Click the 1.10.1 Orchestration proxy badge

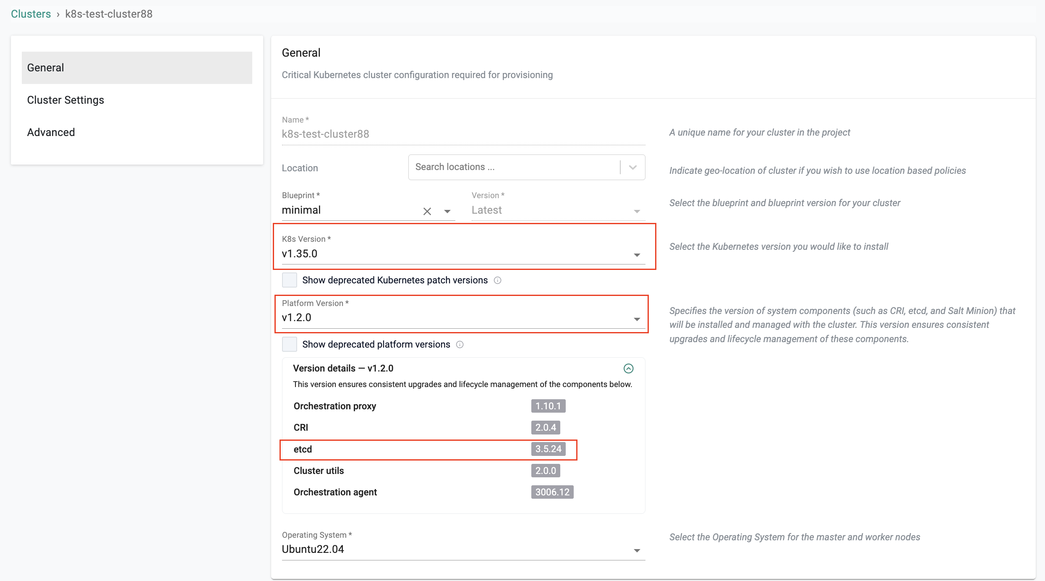(x=548, y=406)
